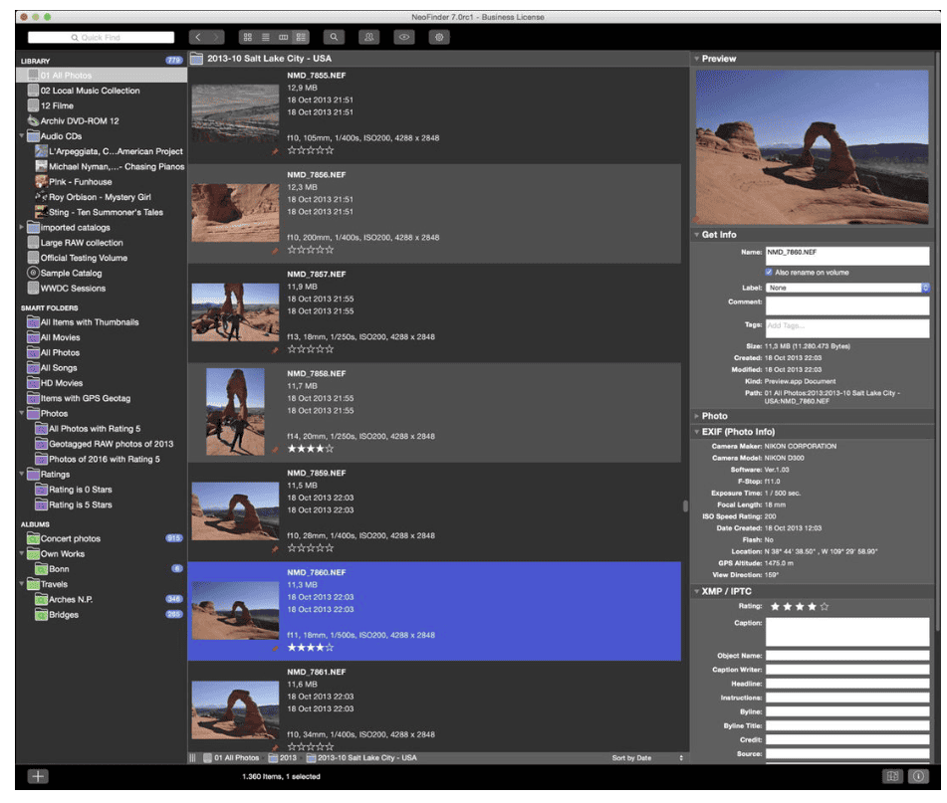Go forward with the right arrow button

coord(216,38)
